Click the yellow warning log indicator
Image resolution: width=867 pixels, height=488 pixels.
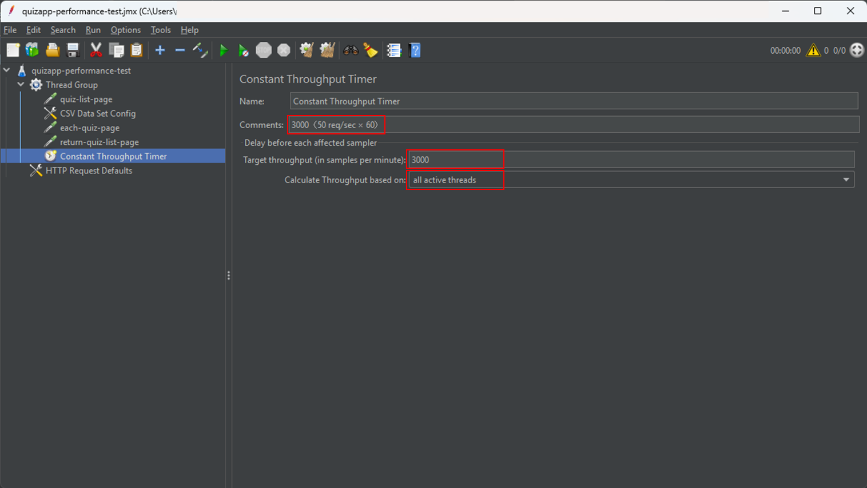(813, 51)
